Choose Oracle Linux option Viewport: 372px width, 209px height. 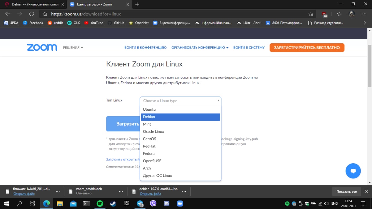point(180,131)
